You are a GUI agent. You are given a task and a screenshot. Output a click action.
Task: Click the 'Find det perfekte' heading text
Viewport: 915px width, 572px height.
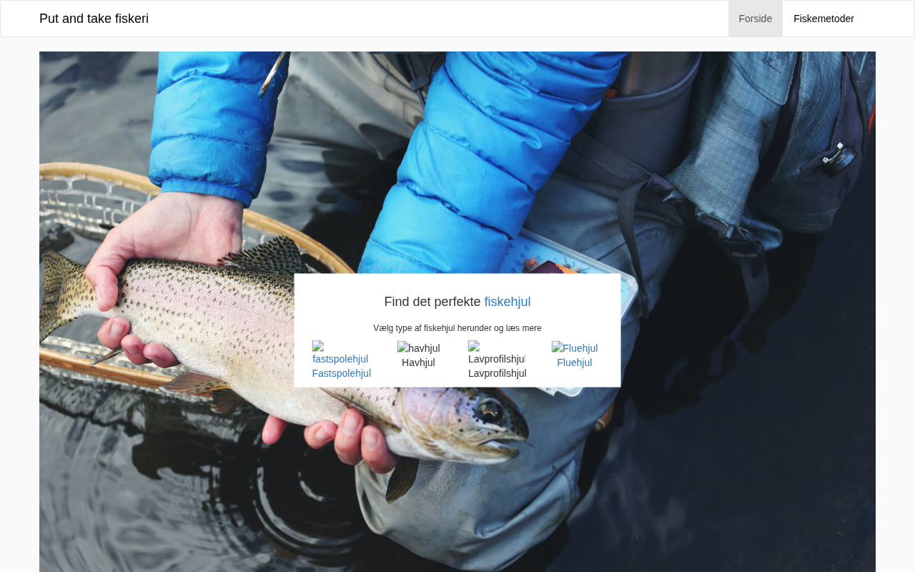coord(432,302)
